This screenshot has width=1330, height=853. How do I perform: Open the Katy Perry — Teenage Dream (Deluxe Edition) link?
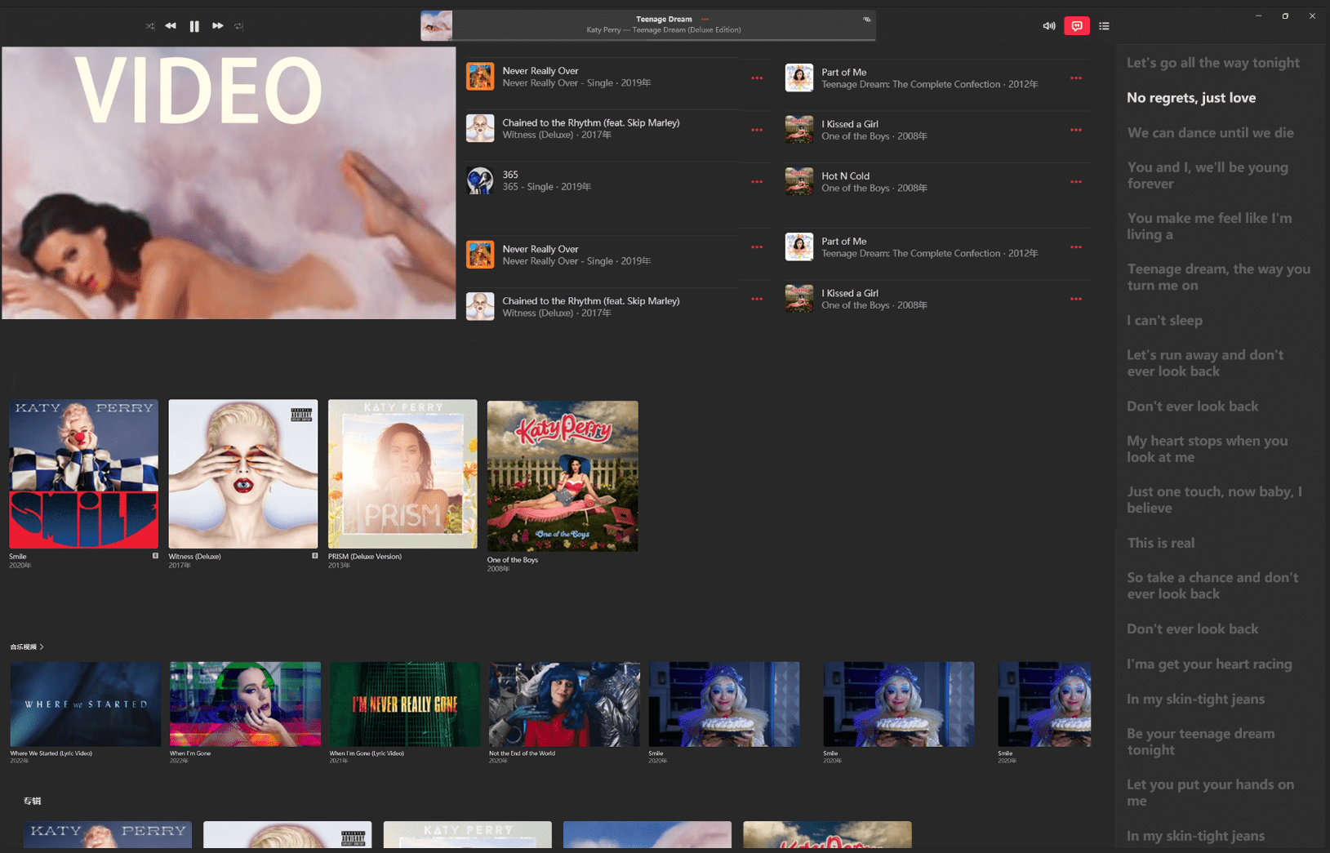coord(664,30)
